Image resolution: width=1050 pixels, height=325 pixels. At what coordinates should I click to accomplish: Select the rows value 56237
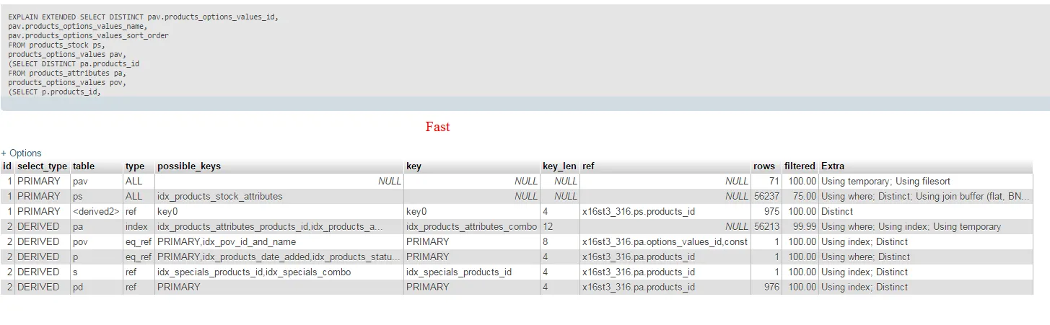766,196
